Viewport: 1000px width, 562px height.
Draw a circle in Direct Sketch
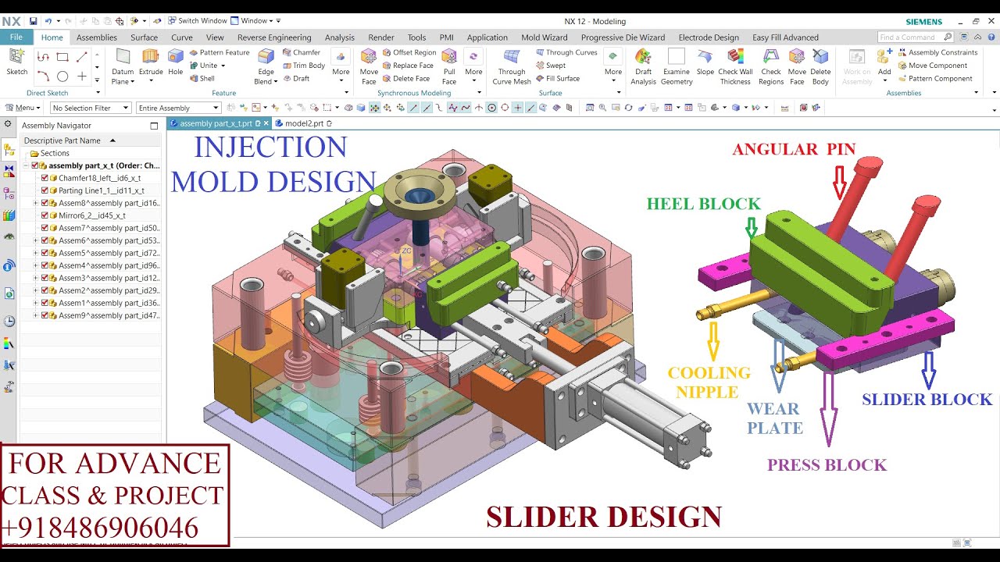[62, 76]
